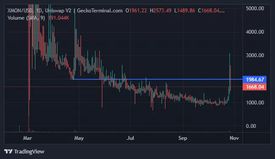This screenshot has width=275, height=159.
Task: Click the TradingView wordmark link
Action: [29, 151]
